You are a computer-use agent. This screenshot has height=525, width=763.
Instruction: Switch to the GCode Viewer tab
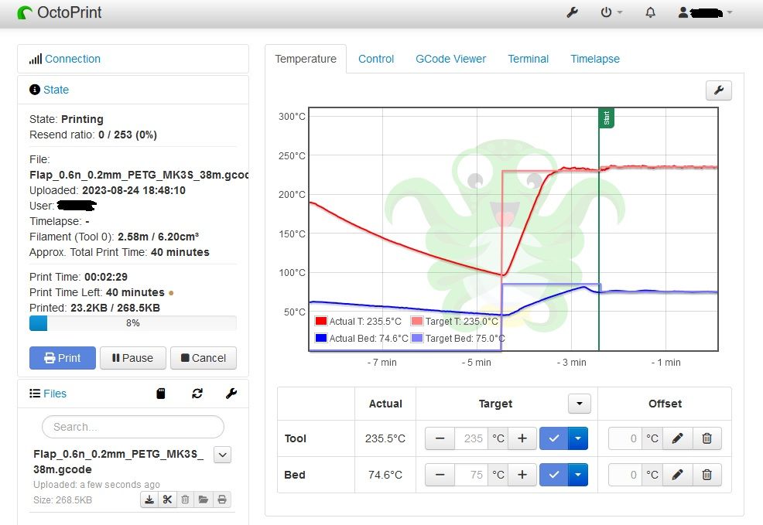pos(450,59)
